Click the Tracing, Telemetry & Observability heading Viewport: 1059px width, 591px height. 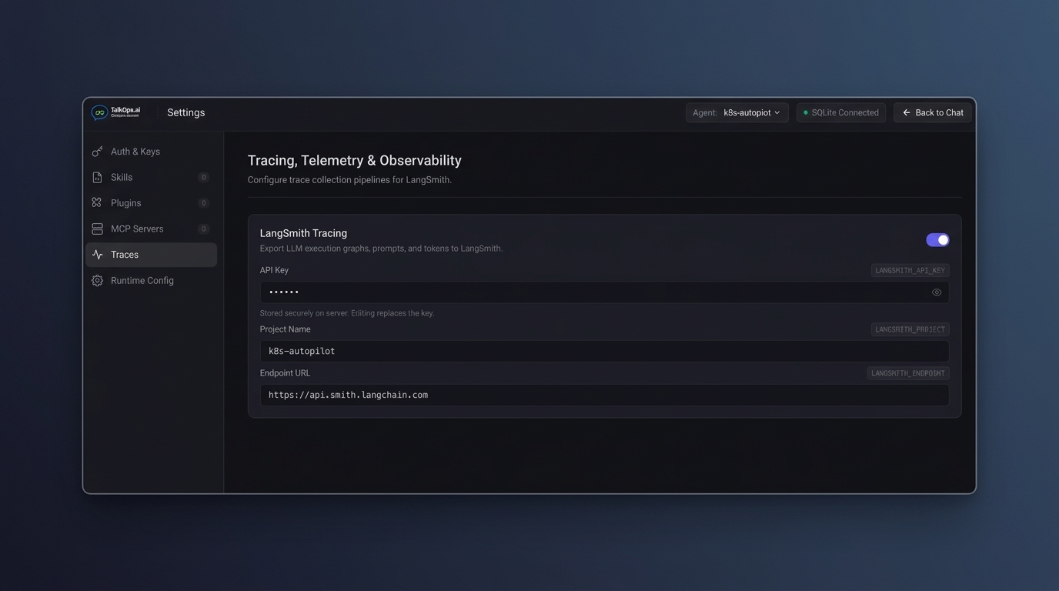355,160
